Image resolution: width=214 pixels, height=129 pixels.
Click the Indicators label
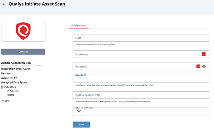coord(10,87)
